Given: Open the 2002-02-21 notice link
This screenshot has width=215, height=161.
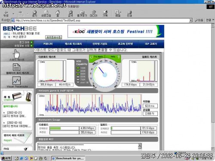Looking at the screenshot, I should (15, 114).
